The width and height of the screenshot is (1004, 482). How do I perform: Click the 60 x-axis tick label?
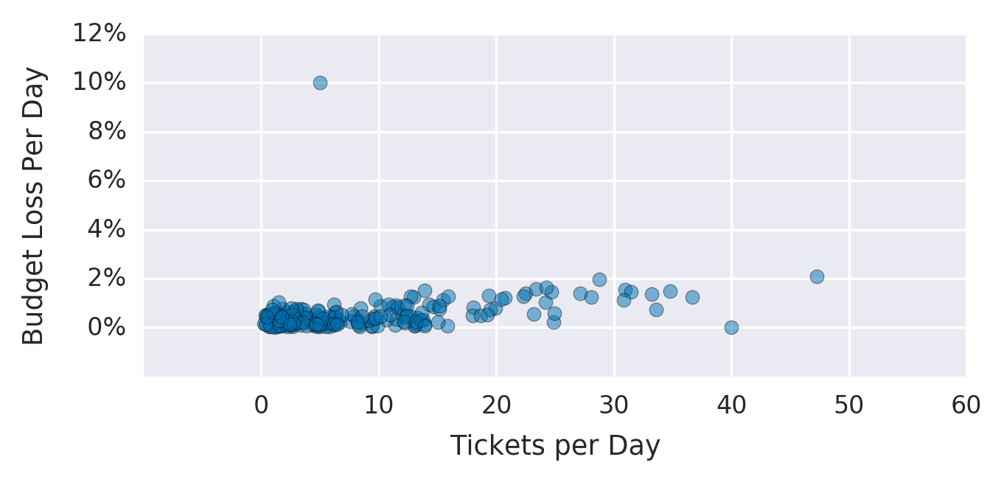click(x=966, y=405)
